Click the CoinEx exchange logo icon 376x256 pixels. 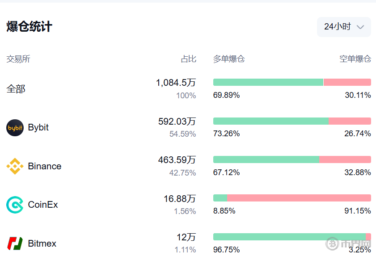[x=15, y=205]
